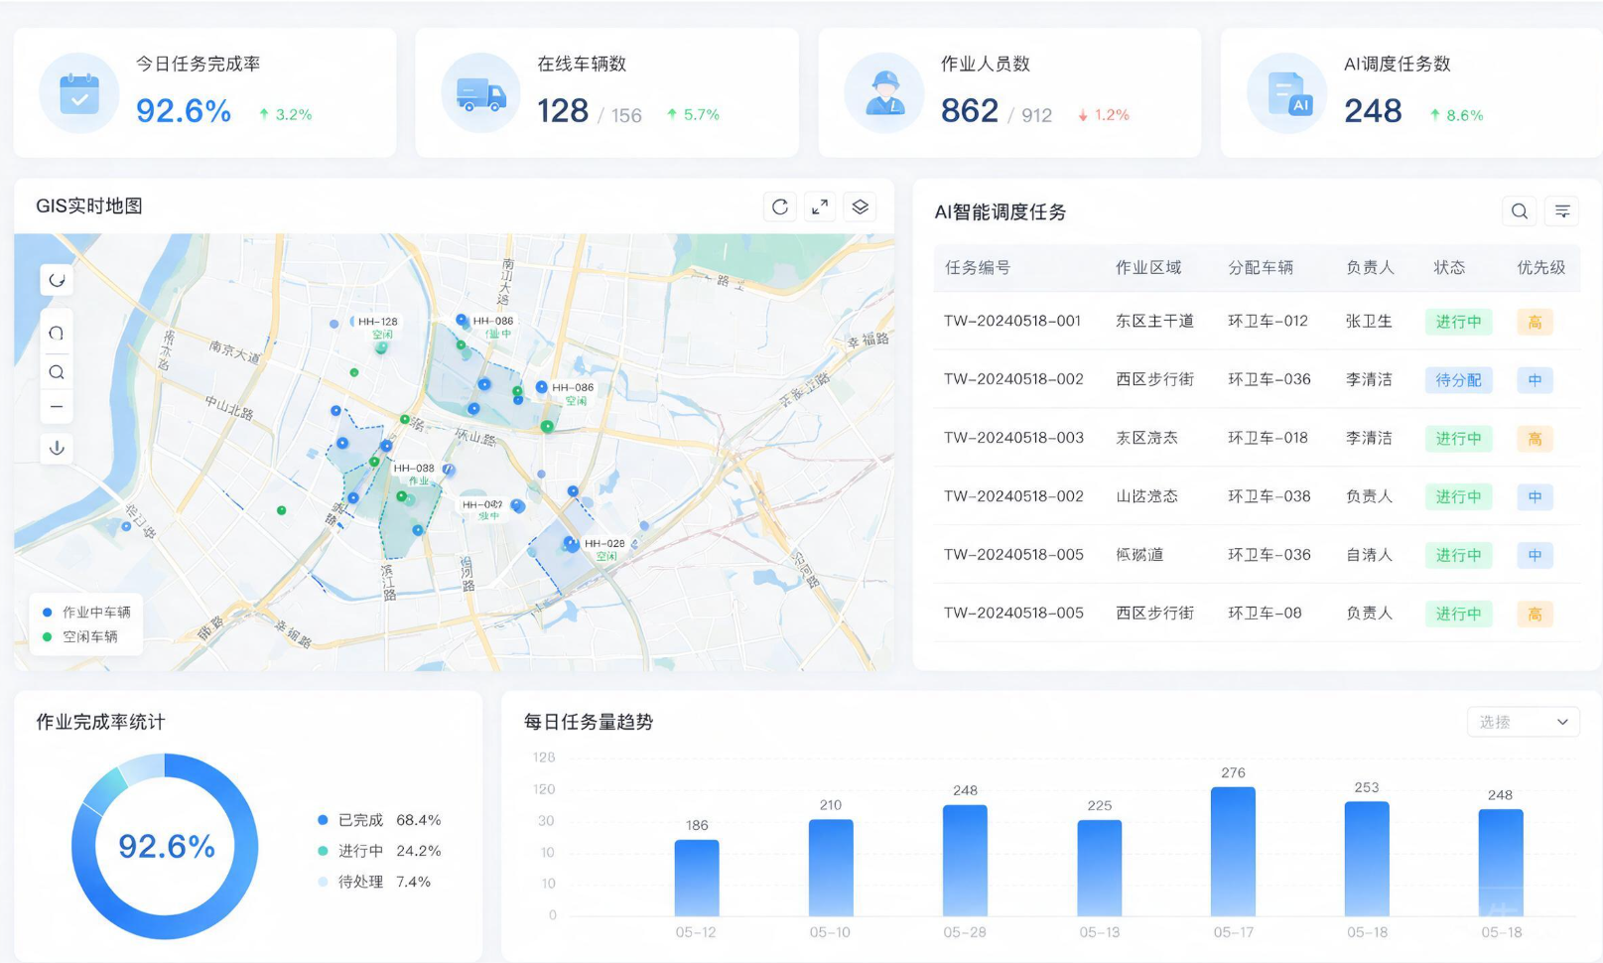Image resolution: width=1603 pixels, height=963 pixels.
Task: Sort by the 分配车辆 column header
Action: [1261, 268]
